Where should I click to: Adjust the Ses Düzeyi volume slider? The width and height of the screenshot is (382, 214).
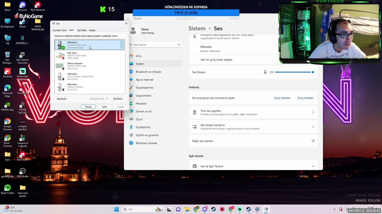pos(294,72)
